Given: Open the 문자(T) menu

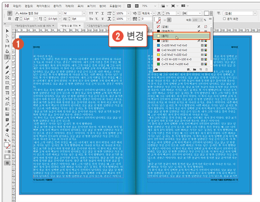Looking at the screenshot, I should click(x=57, y=6).
